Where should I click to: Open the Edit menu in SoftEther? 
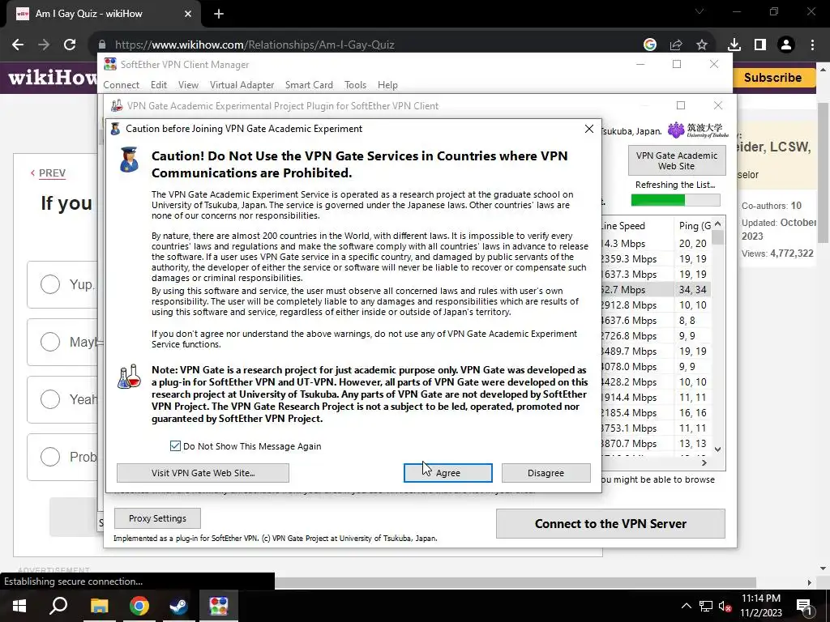coord(158,84)
